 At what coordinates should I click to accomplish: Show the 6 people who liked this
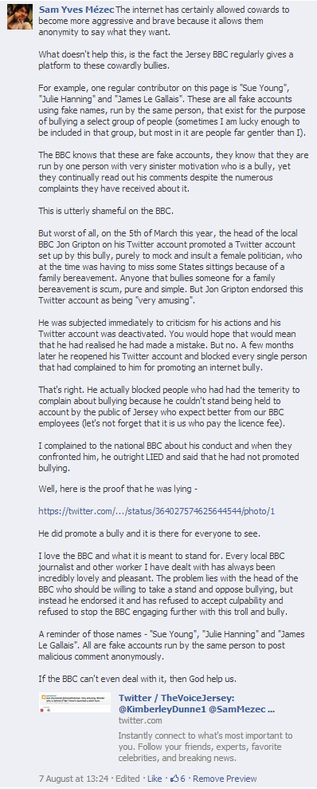tap(182, 779)
